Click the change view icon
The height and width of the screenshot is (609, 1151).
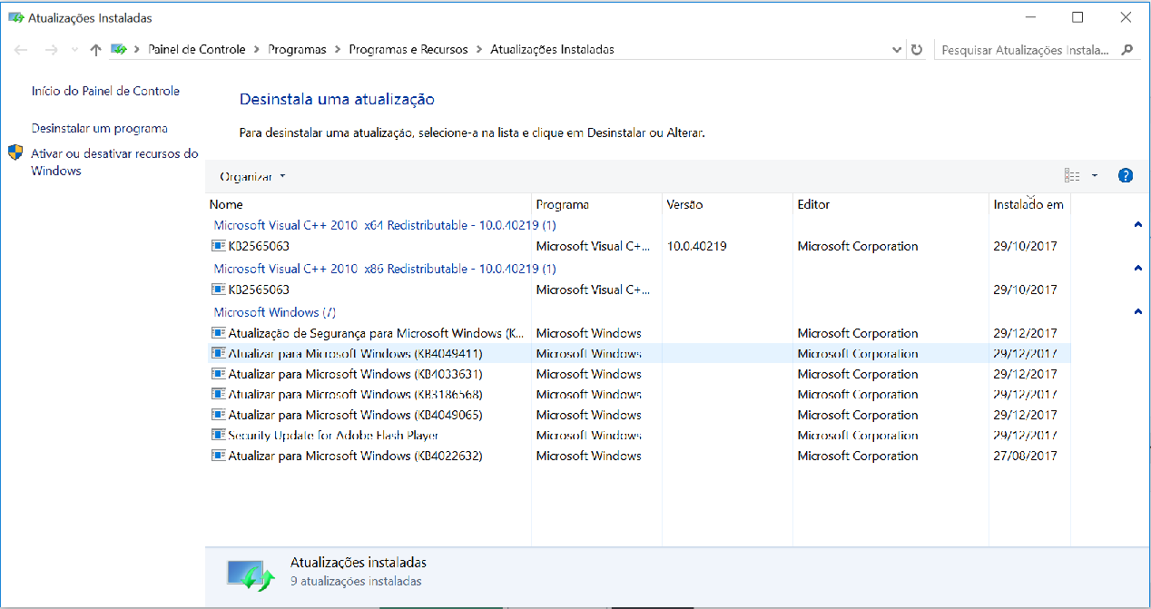tap(1072, 176)
